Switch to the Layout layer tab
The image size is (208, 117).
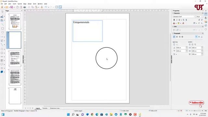38,108
